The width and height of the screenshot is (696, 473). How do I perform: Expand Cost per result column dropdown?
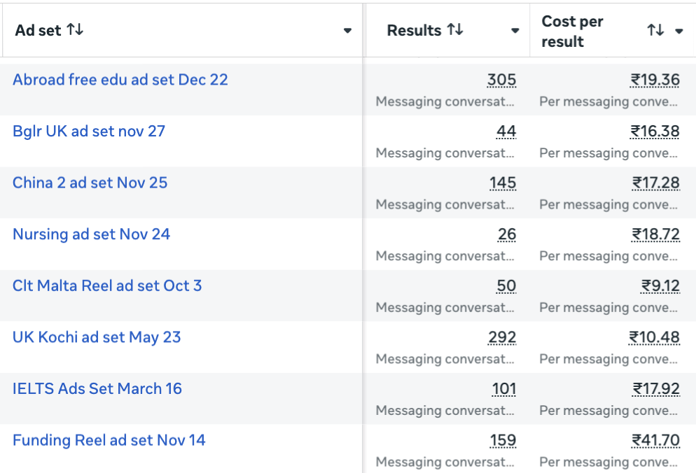point(679,31)
